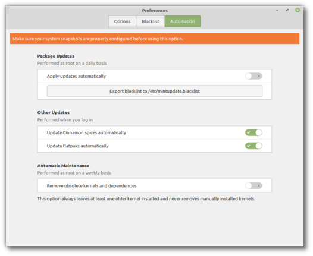Click the Apply updates automatically label
This screenshot has width=313, height=256.
pos(76,76)
